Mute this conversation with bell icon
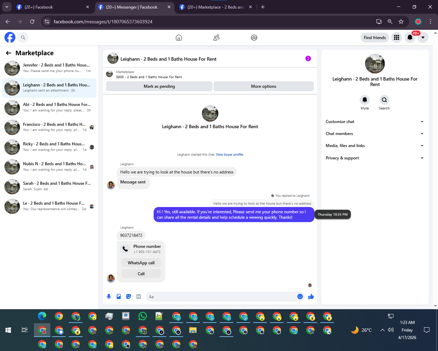The height and width of the screenshot is (351, 438). pyautogui.click(x=365, y=100)
